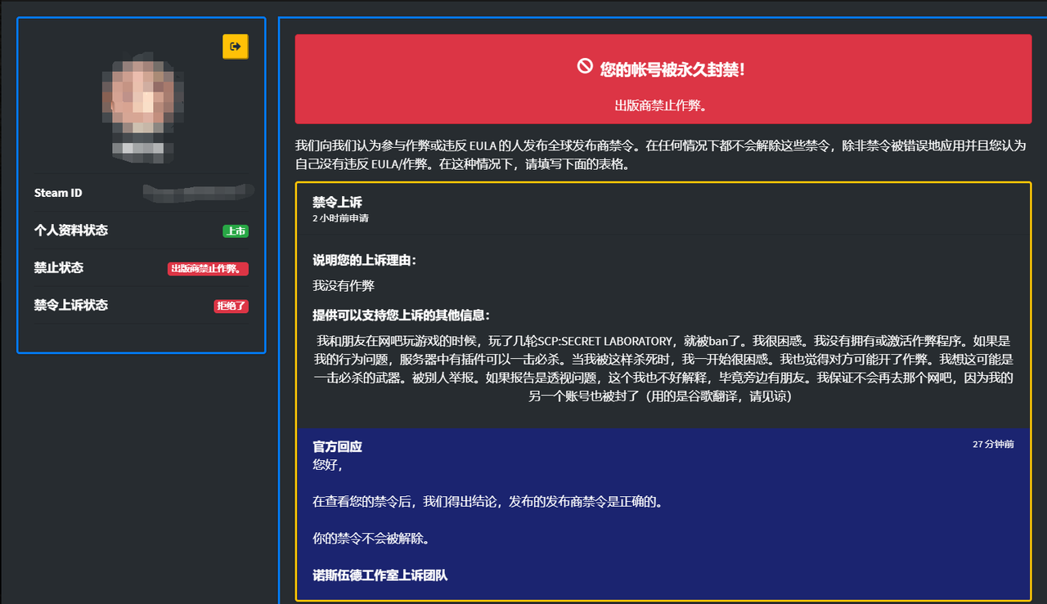
Task: Click the 禁止状态 label
Action: tap(59, 268)
